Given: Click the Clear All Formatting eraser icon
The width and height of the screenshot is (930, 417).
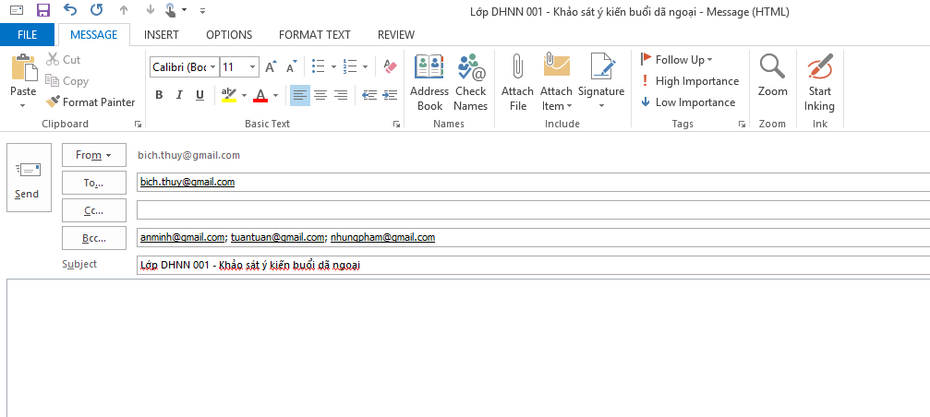Looking at the screenshot, I should [389, 66].
